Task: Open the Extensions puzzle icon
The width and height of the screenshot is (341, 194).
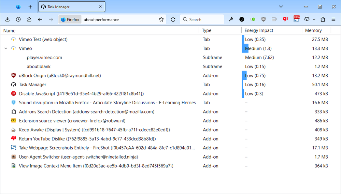Action: [323, 19]
